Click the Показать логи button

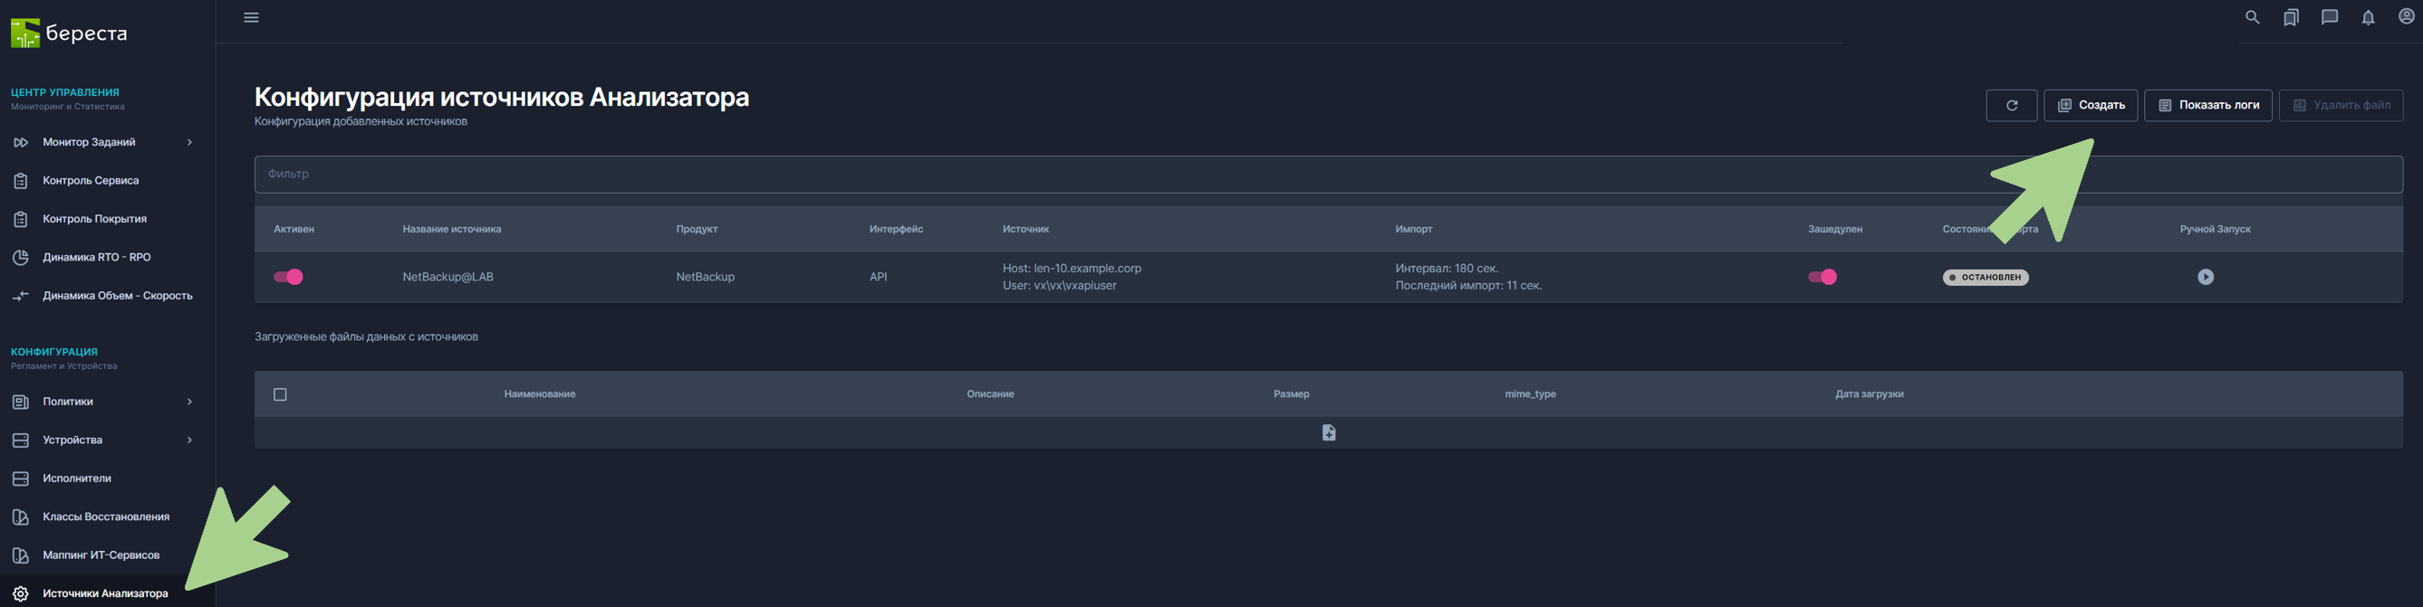pos(2207,105)
